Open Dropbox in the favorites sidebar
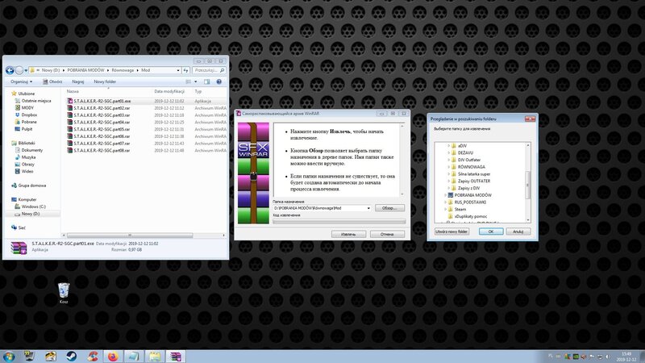 tap(29, 115)
